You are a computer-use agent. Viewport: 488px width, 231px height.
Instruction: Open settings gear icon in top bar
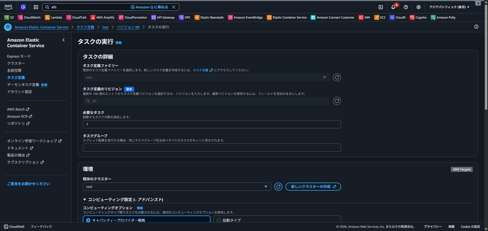click(x=419, y=7)
